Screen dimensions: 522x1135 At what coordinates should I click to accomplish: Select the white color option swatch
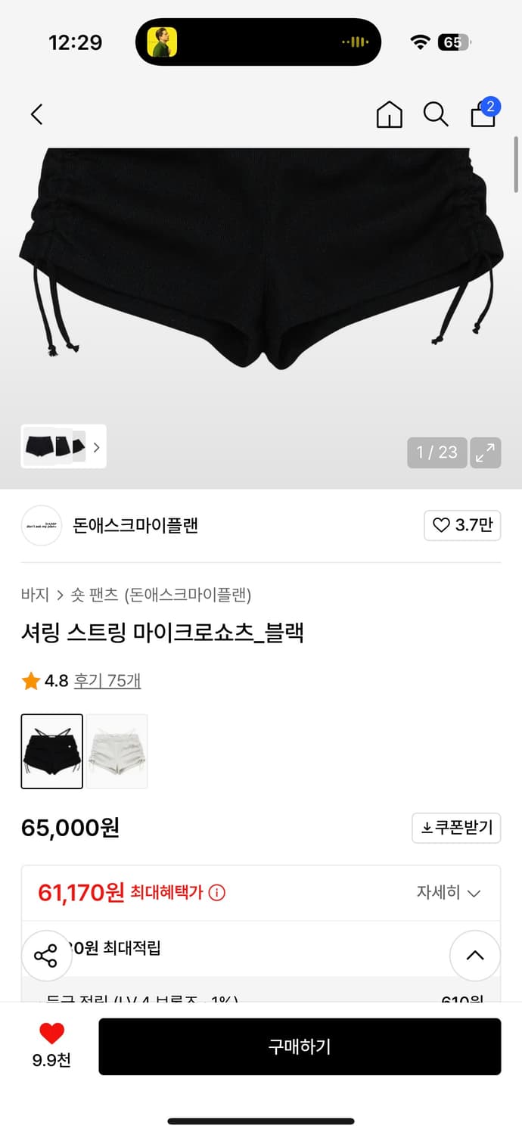click(x=117, y=751)
